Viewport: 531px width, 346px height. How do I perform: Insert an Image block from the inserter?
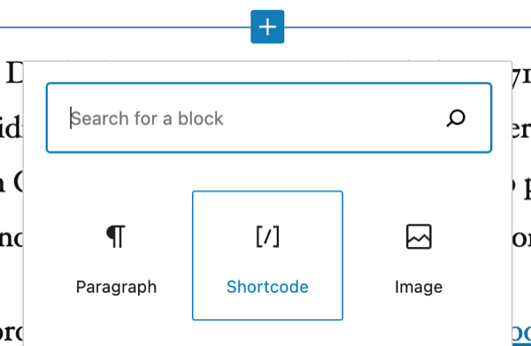coord(419,255)
